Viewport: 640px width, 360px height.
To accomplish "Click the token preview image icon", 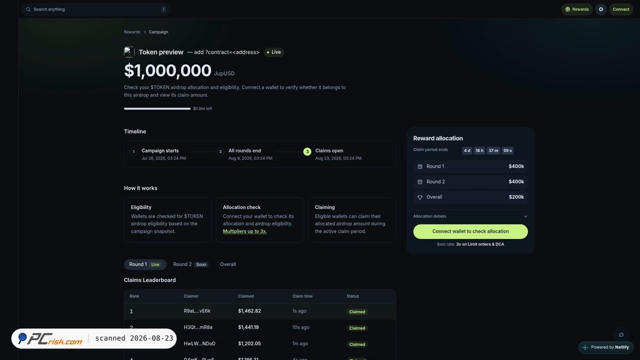I will (x=129, y=52).
